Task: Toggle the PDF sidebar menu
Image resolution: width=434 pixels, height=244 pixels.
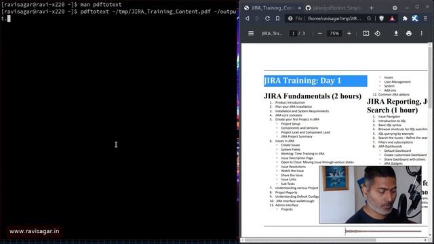Action: [251, 33]
